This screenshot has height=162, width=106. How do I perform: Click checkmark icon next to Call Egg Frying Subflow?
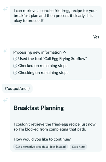[15, 59]
